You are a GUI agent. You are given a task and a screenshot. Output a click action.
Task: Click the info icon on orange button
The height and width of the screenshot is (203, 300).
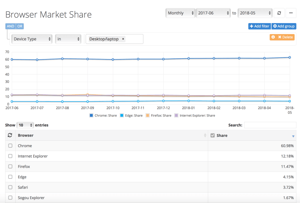coord(273,37)
